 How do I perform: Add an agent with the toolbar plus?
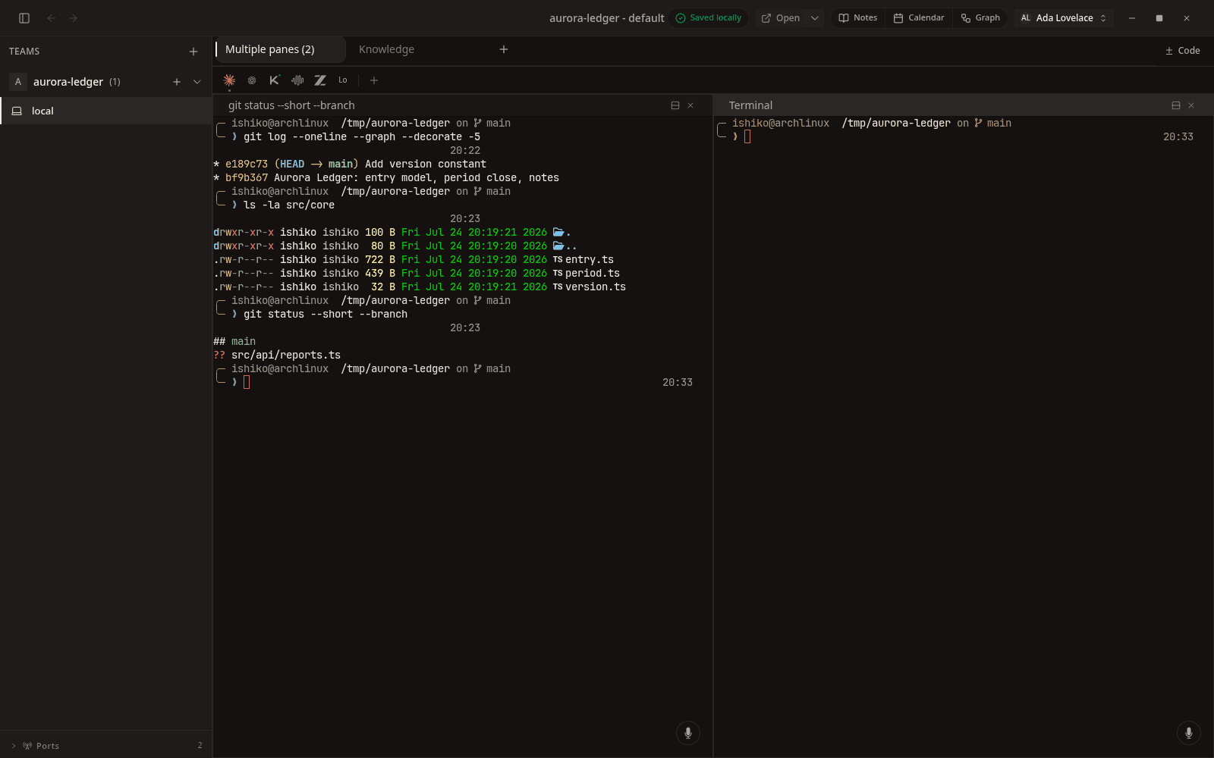pos(374,80)
